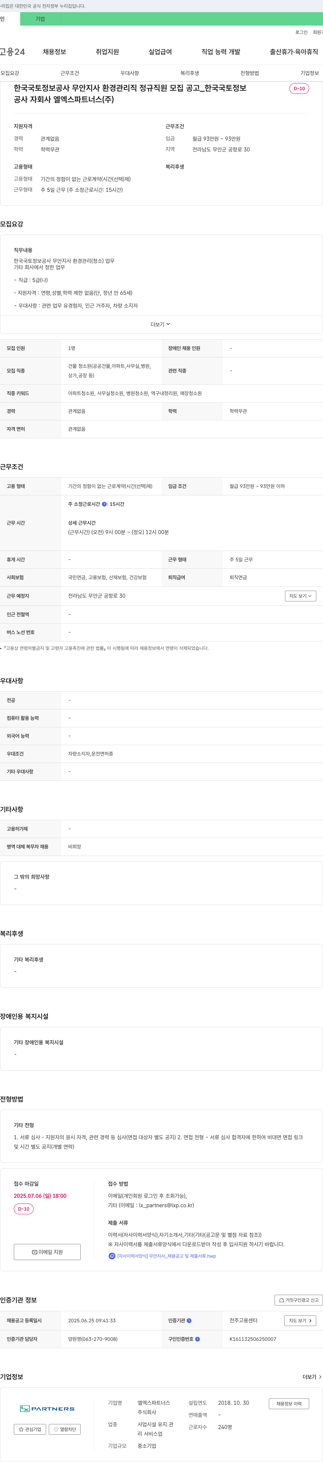Open the 취업지원 main menu
Screen dimensions: 323x1462
tap(107, 51)
